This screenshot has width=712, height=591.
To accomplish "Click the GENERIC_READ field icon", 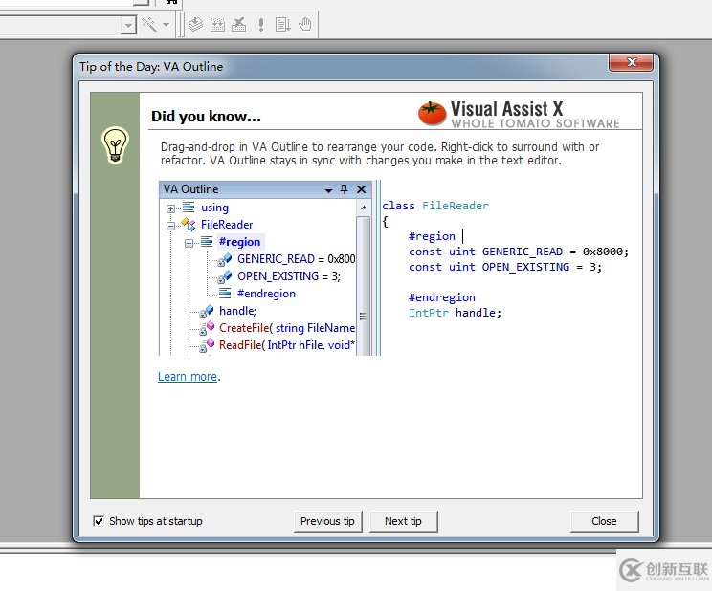I will point(225,260).
